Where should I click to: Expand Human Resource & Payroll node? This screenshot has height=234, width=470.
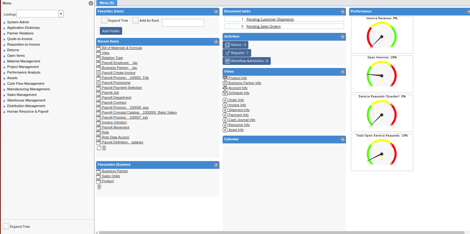point(4,112)
